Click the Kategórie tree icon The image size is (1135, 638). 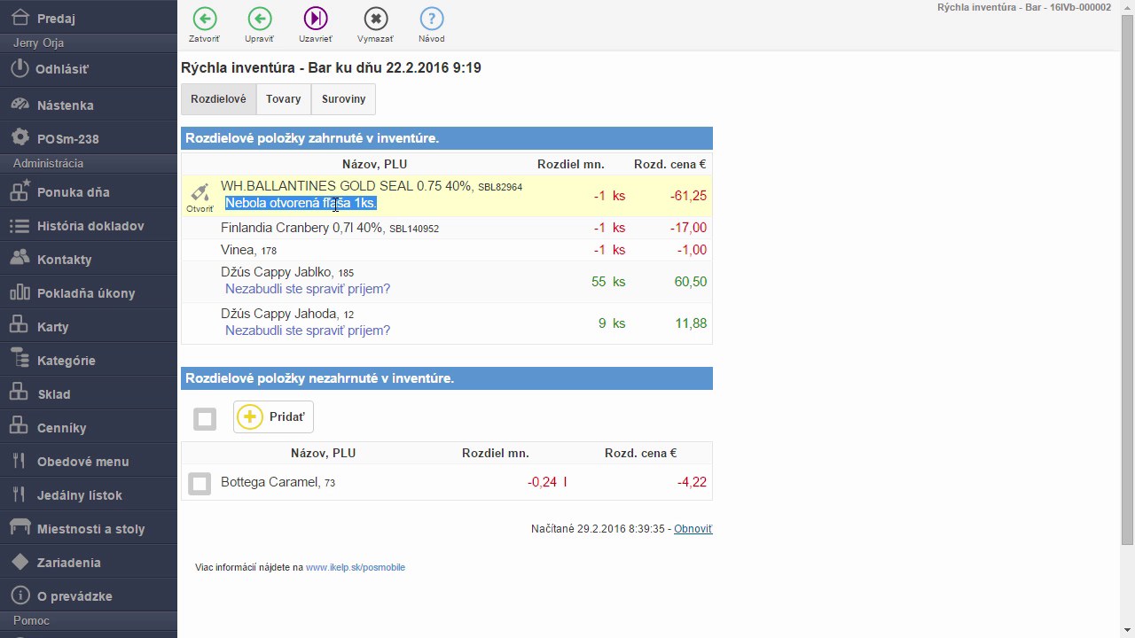point(20,359)
